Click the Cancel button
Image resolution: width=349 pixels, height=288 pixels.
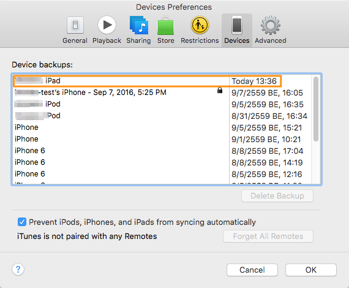click(x=252, y=270)
